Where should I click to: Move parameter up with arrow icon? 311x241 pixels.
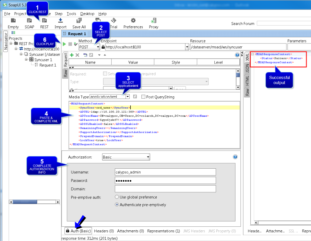point(105,55)
